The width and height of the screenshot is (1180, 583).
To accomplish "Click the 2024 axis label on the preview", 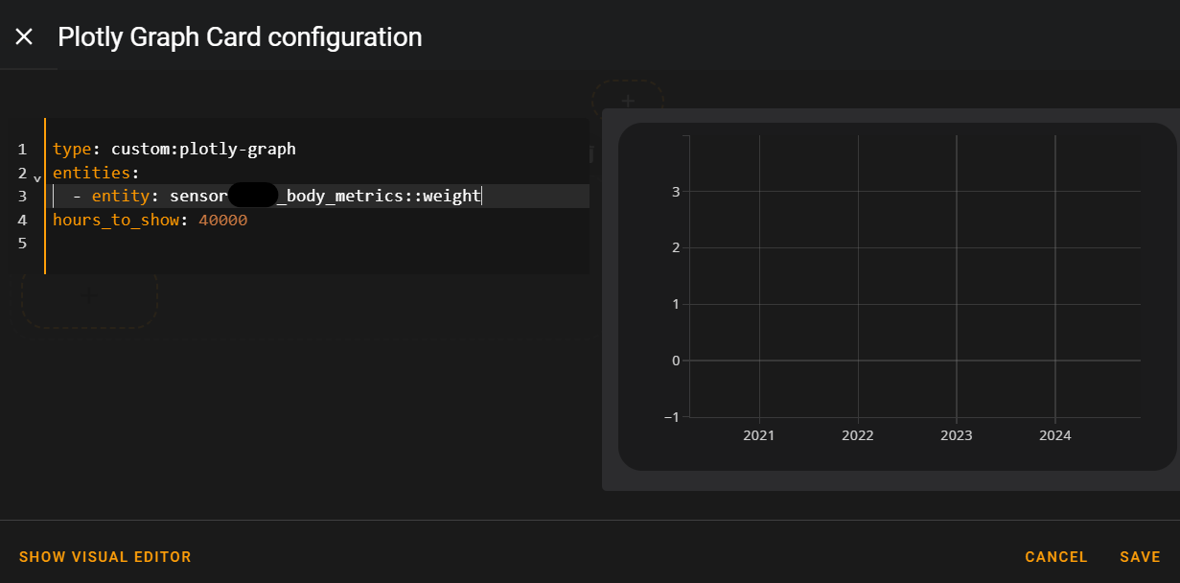I will (1054, 434).
